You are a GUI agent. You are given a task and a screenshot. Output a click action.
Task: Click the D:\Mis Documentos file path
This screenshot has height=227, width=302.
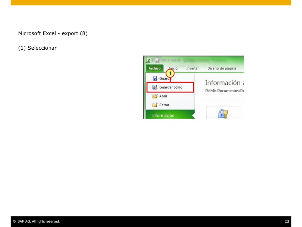point(224,91)
